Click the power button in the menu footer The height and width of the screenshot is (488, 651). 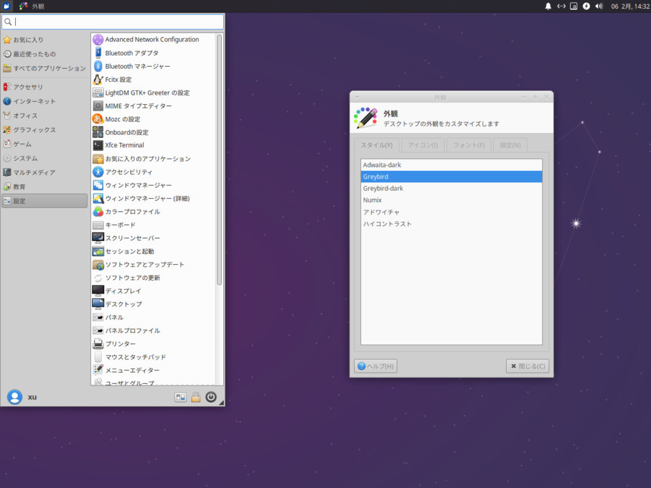point(211,397)
